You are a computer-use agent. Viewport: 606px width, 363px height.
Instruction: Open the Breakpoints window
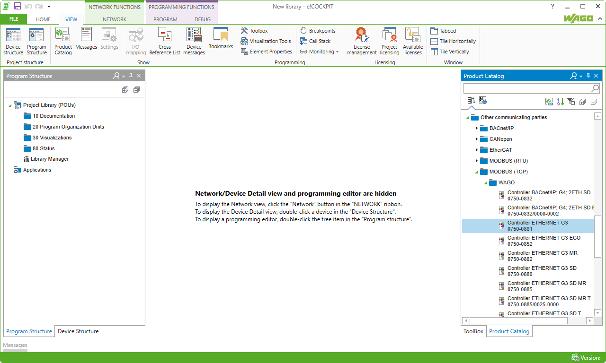point(318,31)
